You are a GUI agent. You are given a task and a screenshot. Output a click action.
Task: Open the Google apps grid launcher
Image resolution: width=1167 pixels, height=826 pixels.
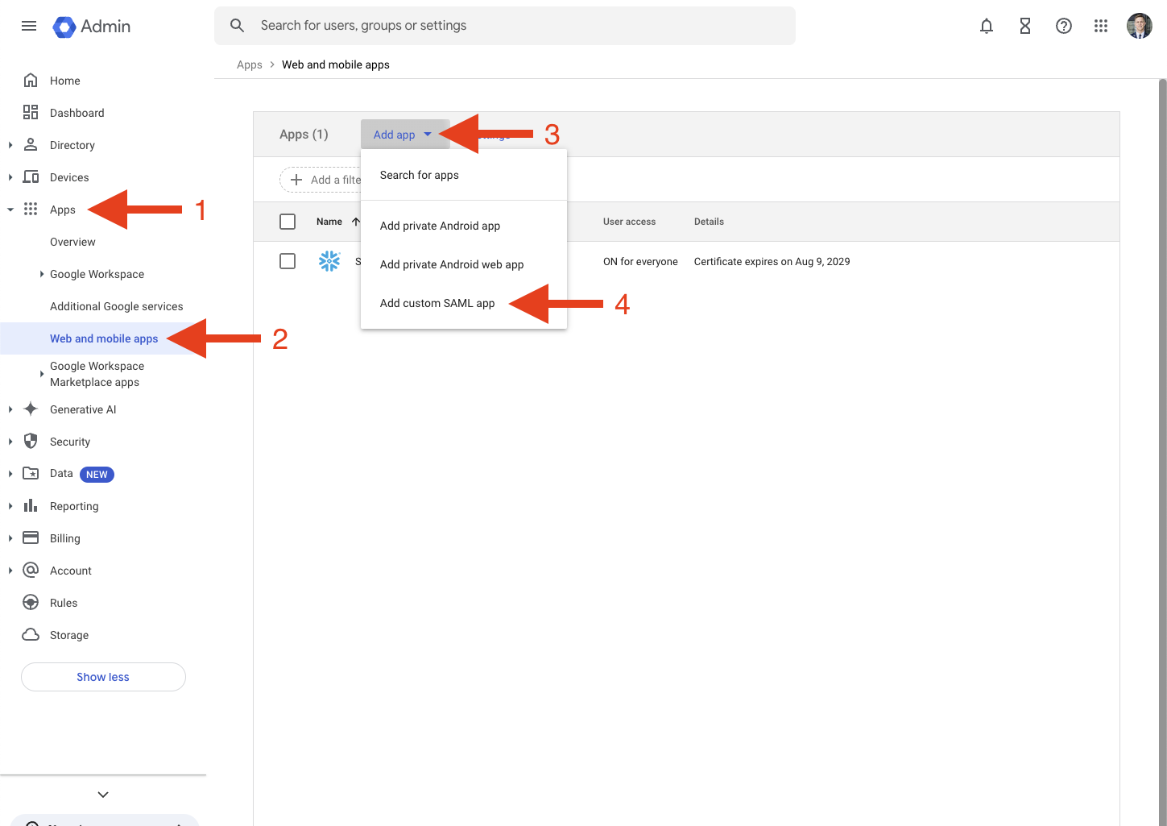(1101, 26)
